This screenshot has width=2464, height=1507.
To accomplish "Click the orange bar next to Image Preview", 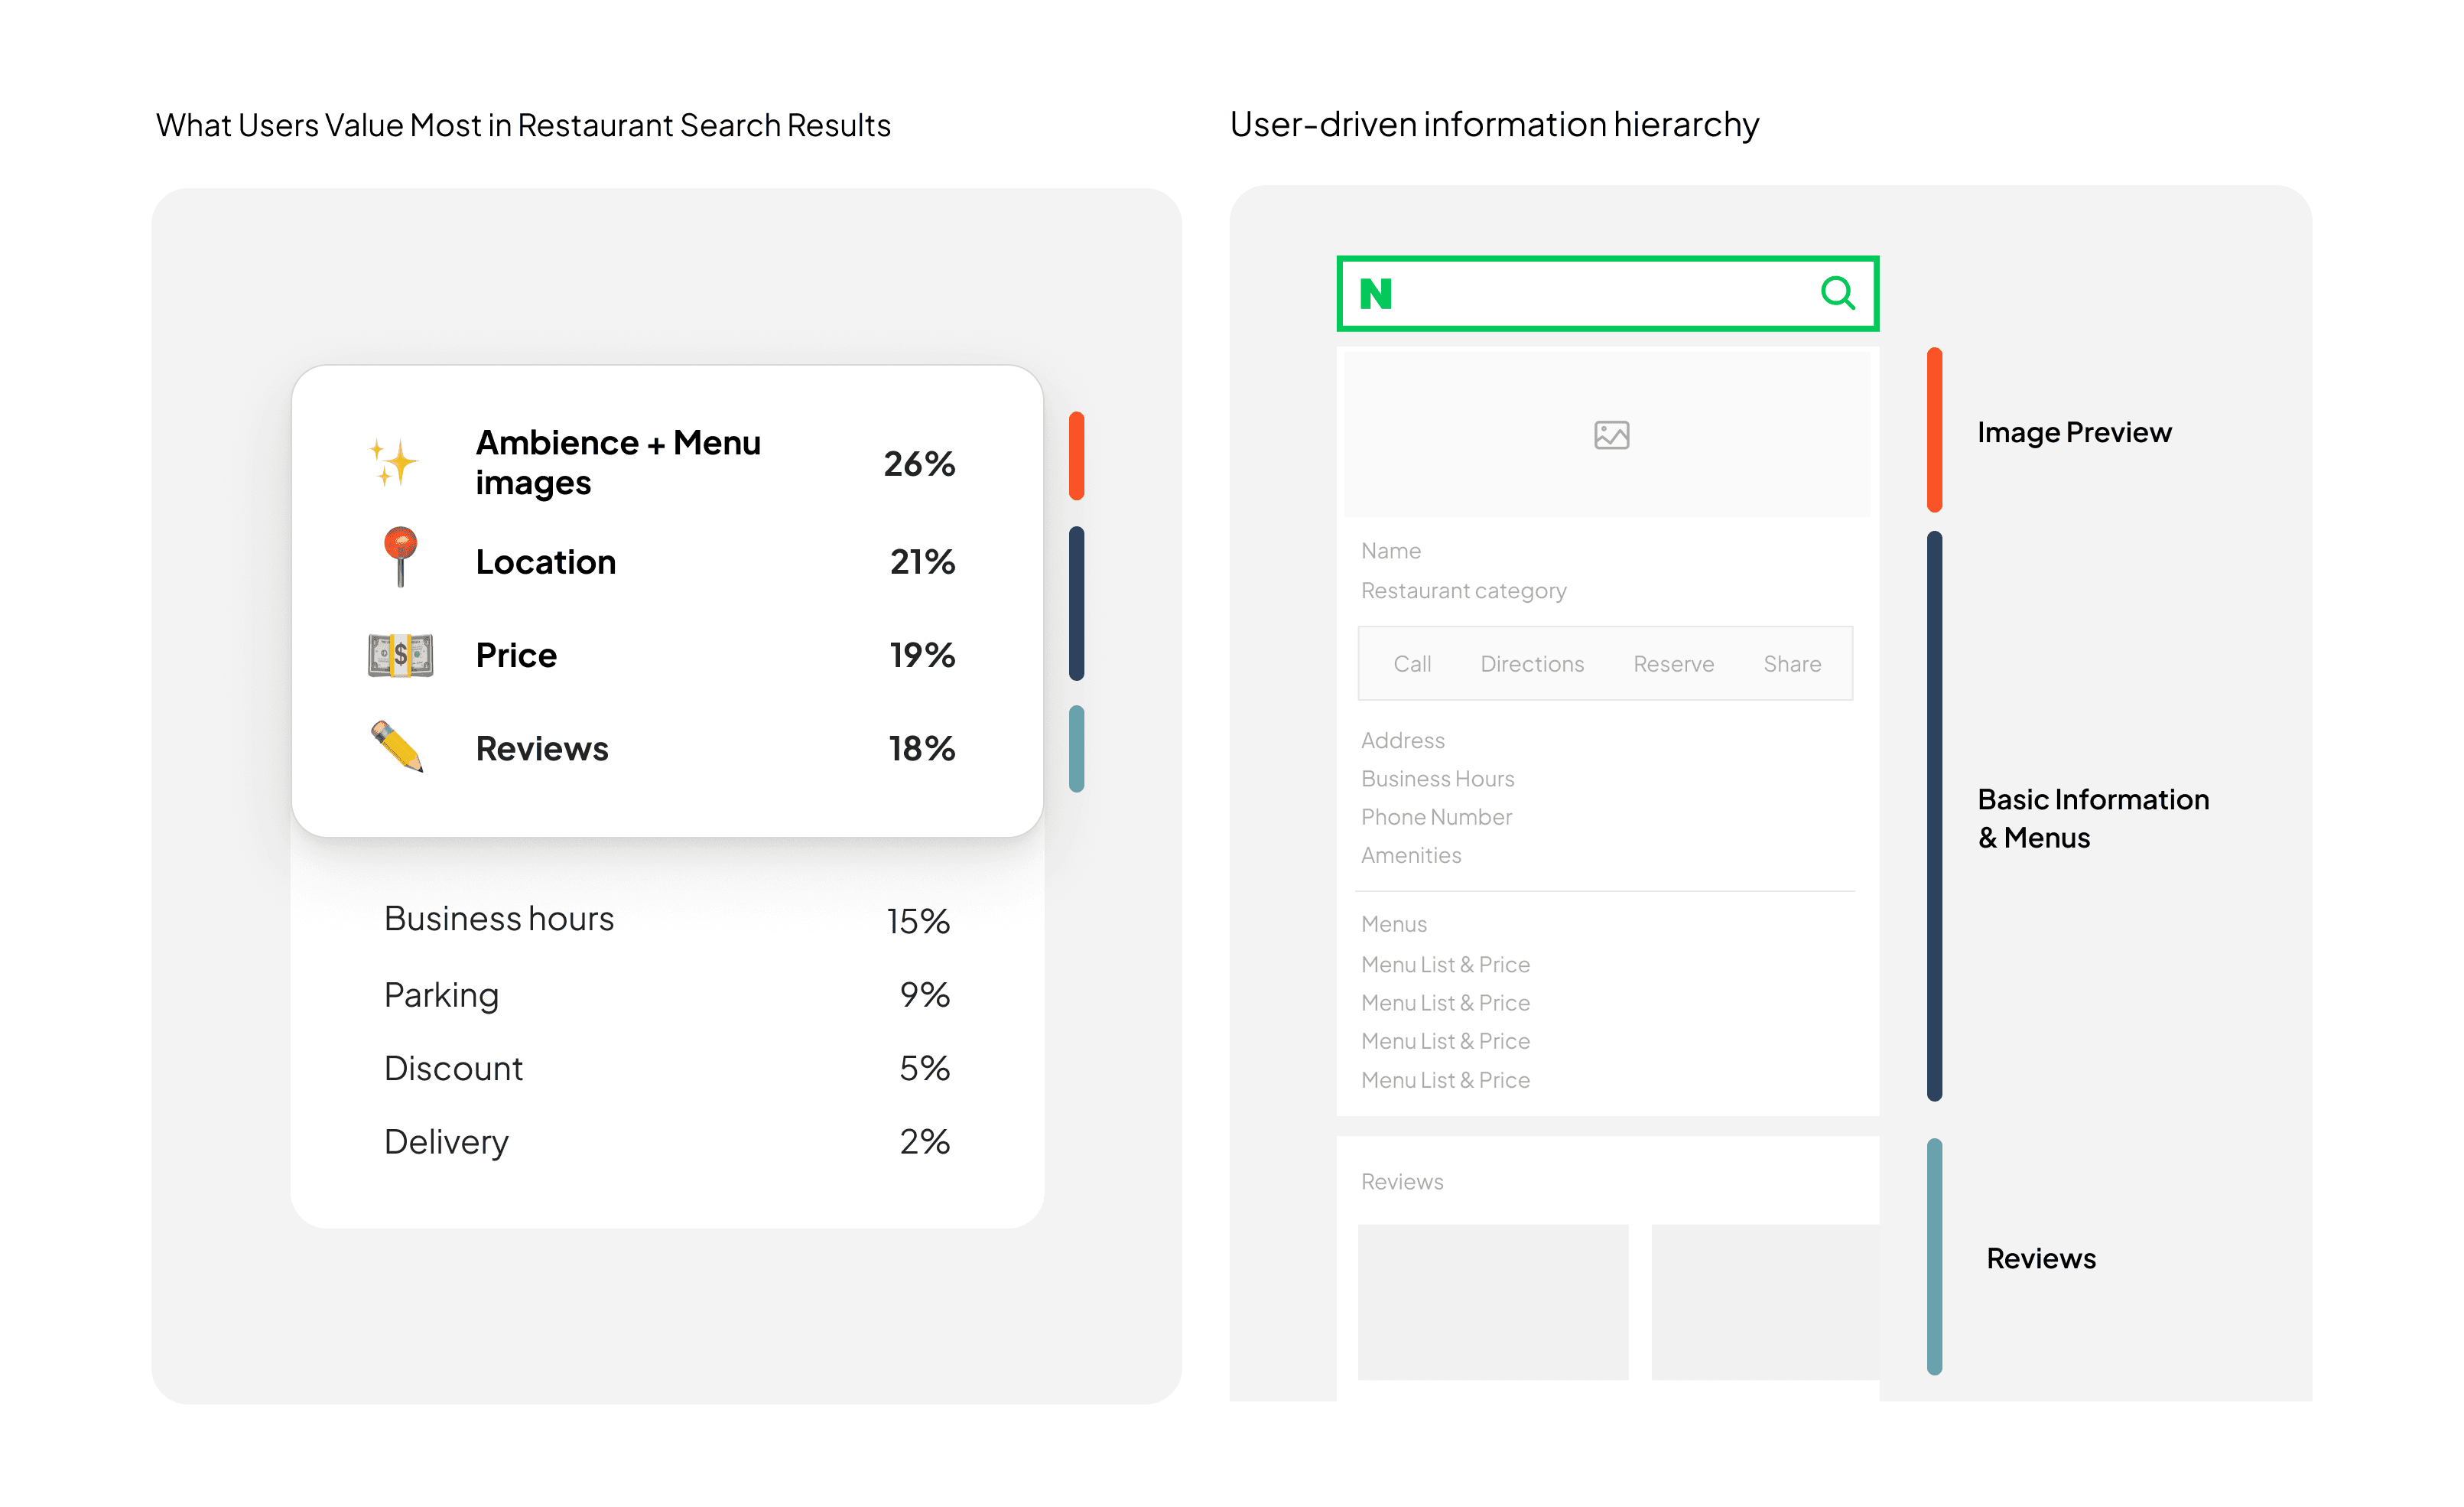I will 1934,430.
